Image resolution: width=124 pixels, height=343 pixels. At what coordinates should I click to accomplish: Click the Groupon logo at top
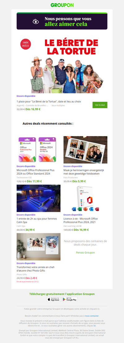tap(62, 5)
